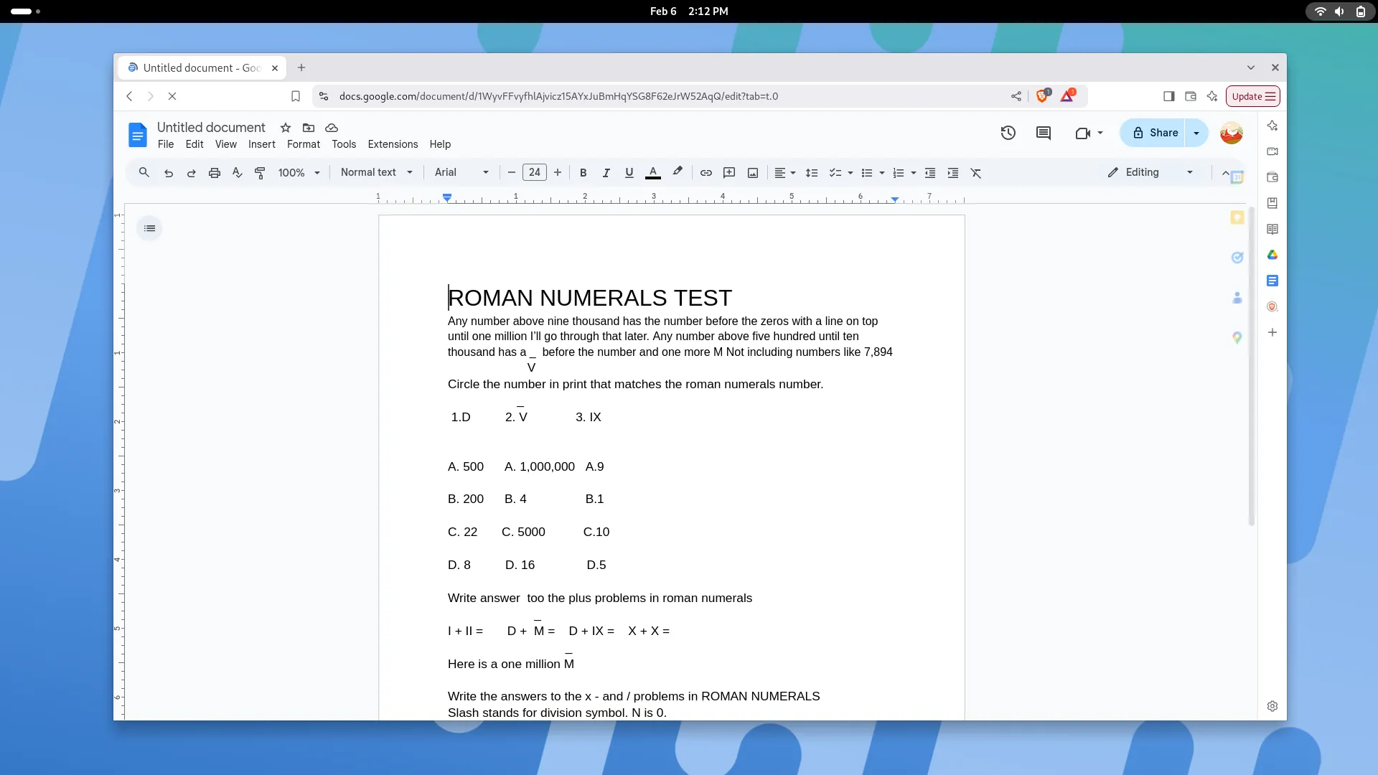1378x775 pixels.
Task: Open a new browser tab
Action: pos(301,67)
